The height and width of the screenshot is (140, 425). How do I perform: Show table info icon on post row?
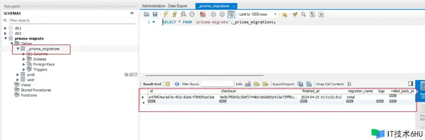click(127, 75)
